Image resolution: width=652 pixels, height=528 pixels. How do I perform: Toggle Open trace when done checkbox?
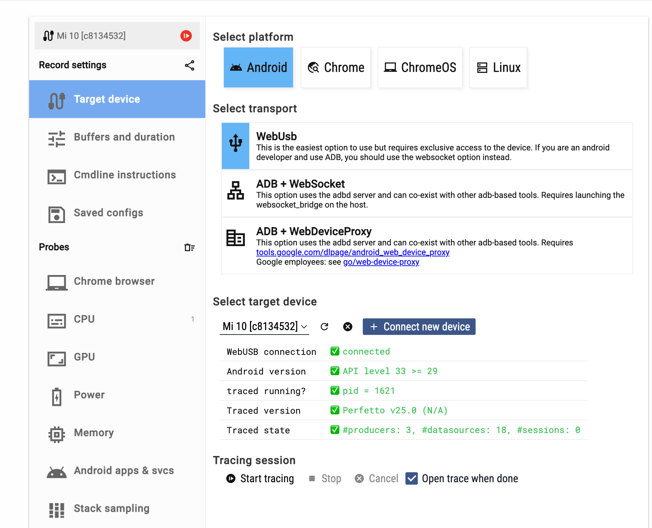click(412, 478)
